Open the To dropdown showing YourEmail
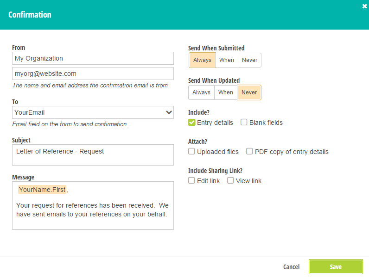The height and width of the screenshot is (277, 369). [x=93, y=112]
